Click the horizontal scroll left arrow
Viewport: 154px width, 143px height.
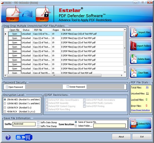tap(5, 76)
